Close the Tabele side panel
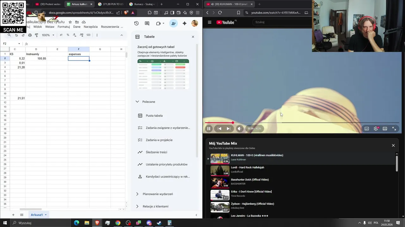405x227 pixels. tap(193, 37)
